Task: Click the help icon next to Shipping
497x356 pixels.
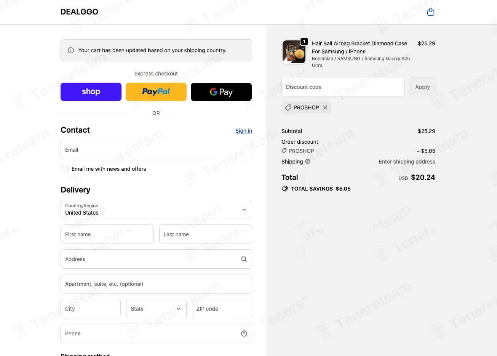Action: pyautogui.click(x=308, y=161)
